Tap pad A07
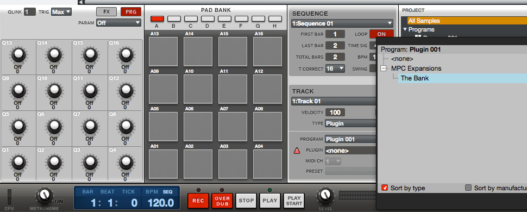Screen dimensions: 527x212 tap(233, 127)
